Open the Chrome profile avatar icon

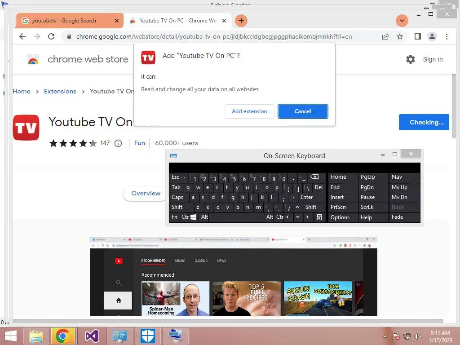tap(432, 36)
